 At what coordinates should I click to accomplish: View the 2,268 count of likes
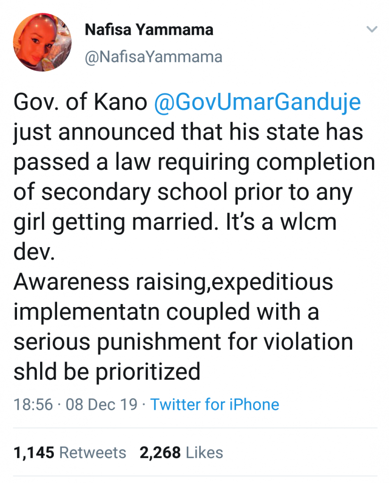(160, 453)
